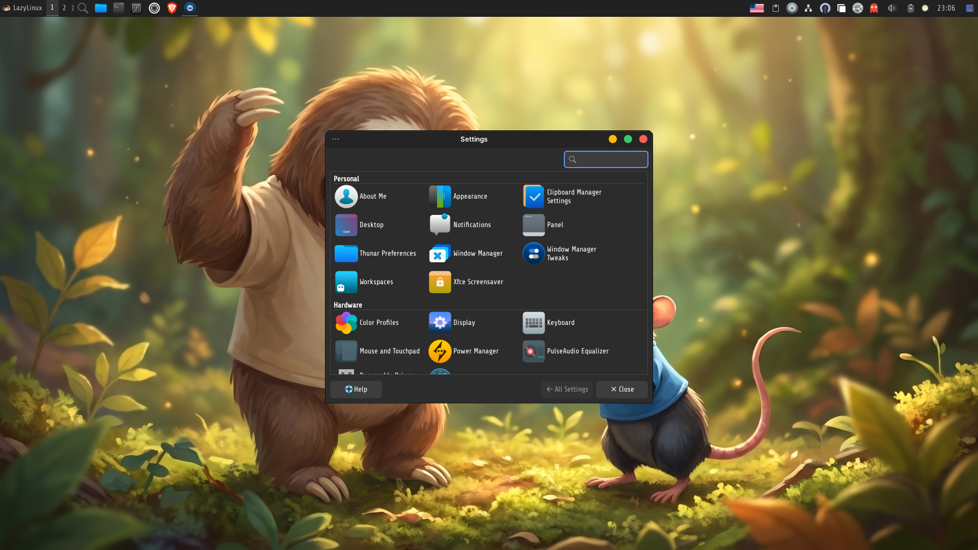This screenshot has height=550, width=978.
Task: Open the volume control in tray
Action: 892,8
